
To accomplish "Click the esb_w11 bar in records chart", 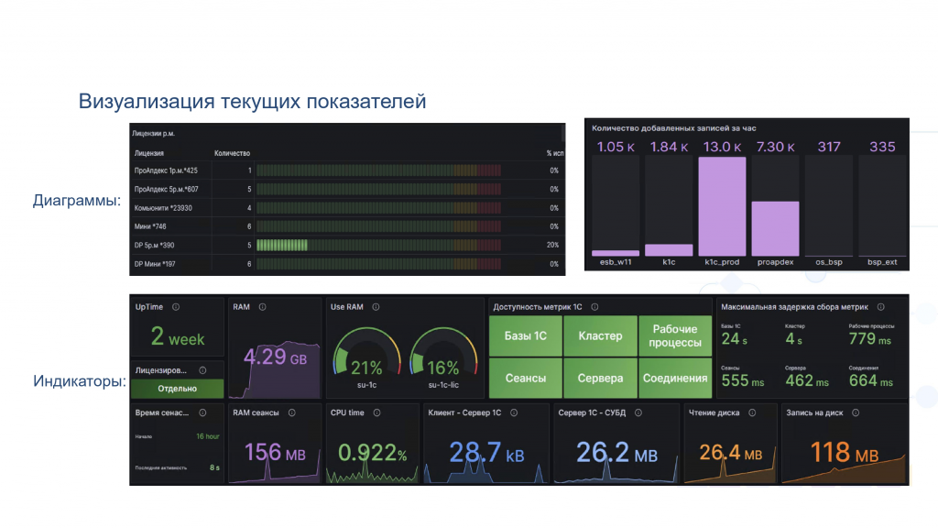I will [x=616, y=253].
